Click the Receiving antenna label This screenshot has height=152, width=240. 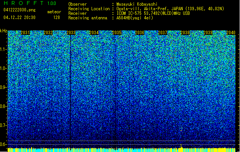click(88, 18)
